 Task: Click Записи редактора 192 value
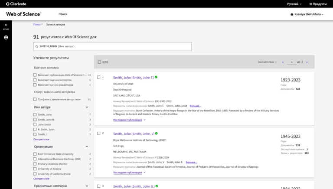(x=307, y=153)
